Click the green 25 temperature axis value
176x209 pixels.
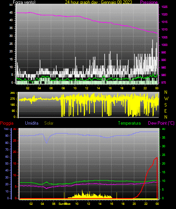pyautogui.click(x=164, y=155)
